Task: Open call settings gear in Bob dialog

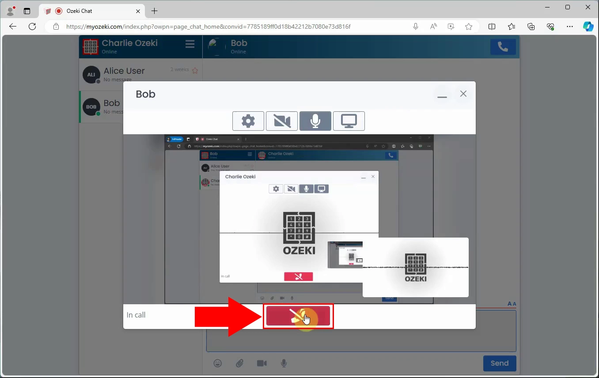Action: (248, 121)
